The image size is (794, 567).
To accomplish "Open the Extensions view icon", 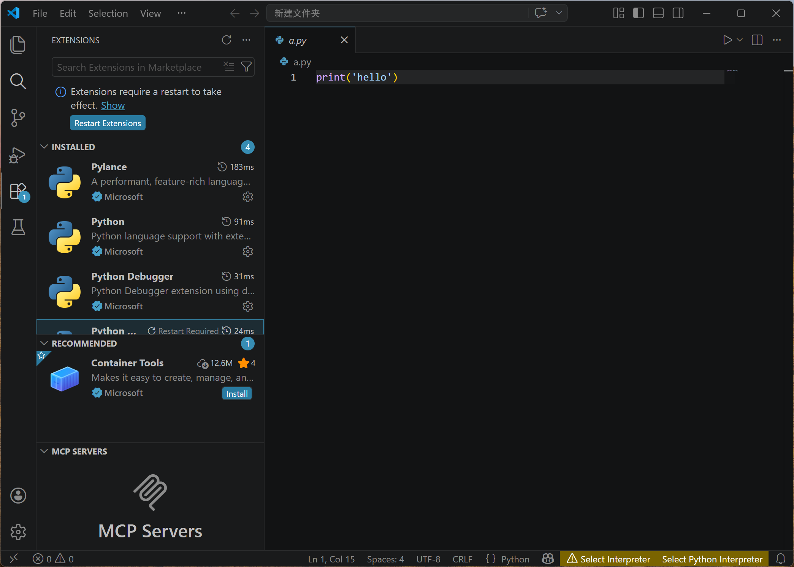I will pyautogui.click(x=18, y=191).
